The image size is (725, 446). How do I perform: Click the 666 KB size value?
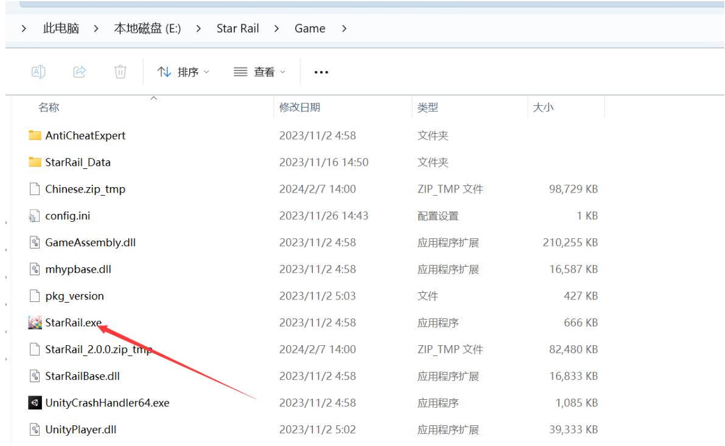581,322
